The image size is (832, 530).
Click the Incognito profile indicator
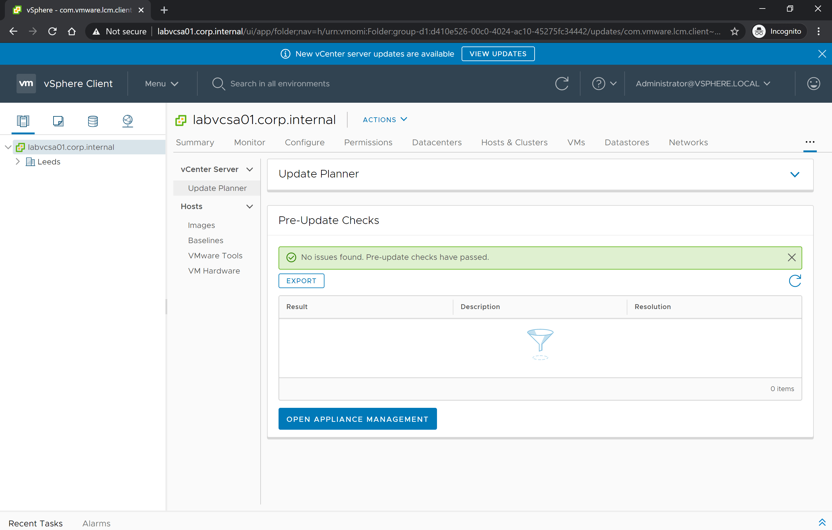click(779, 31)
